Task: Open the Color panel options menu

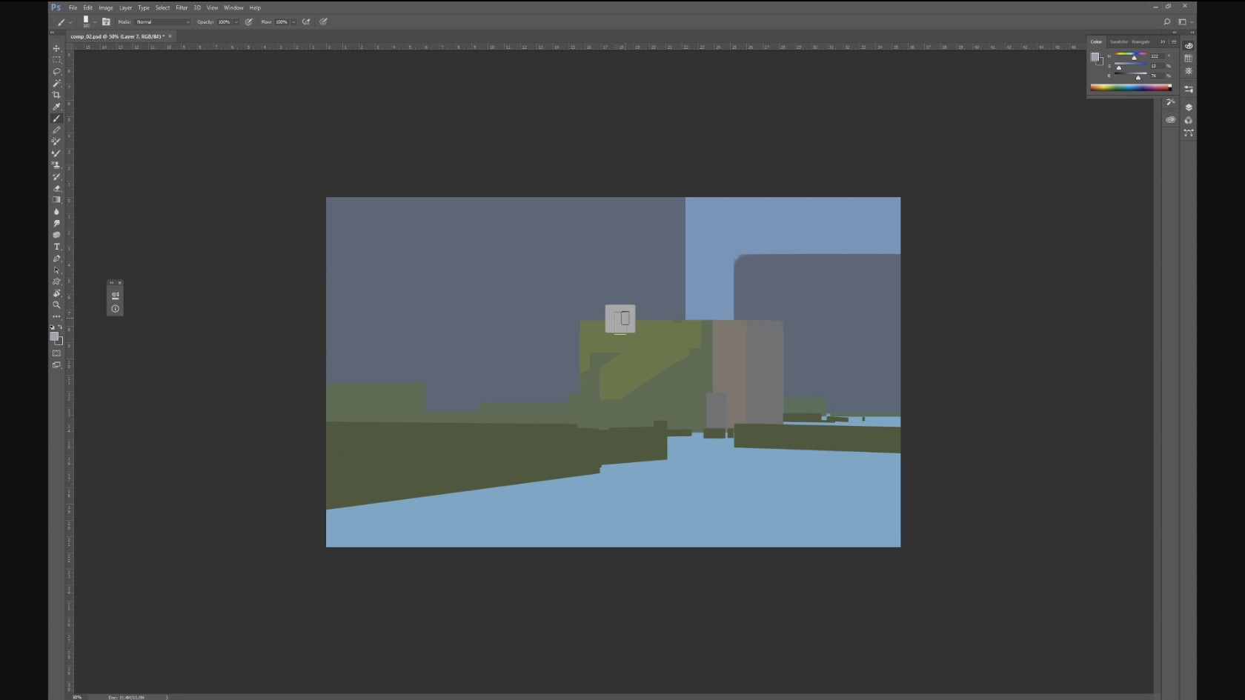Action: point(1174,41)
